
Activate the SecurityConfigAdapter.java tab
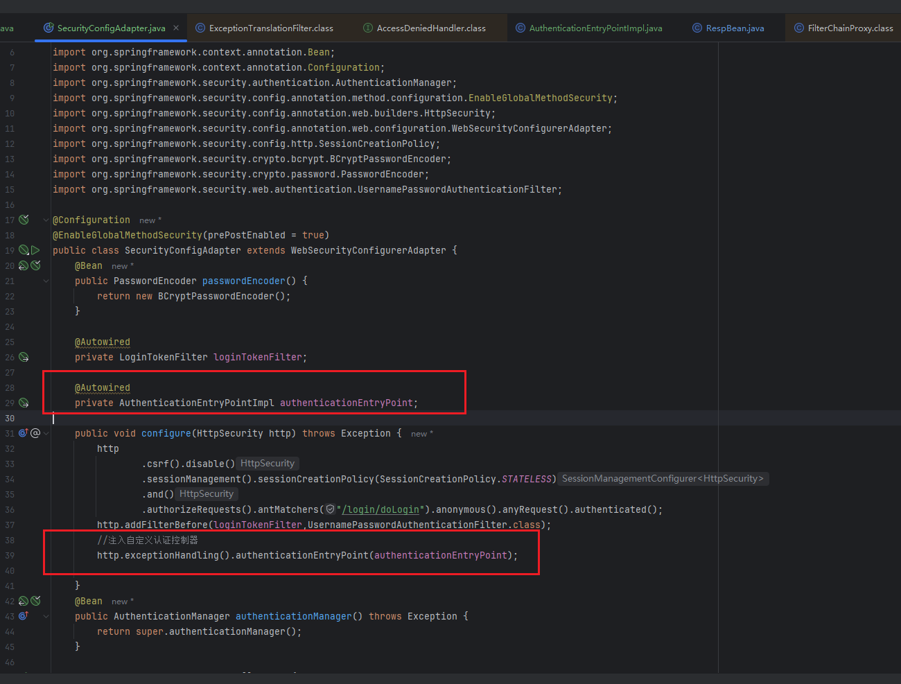[x=111, y=28]
